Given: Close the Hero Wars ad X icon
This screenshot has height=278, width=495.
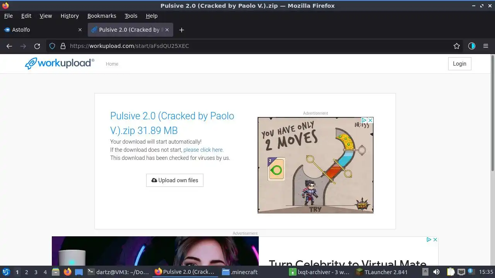Looking at the screenshot, I should coord(370,120).
